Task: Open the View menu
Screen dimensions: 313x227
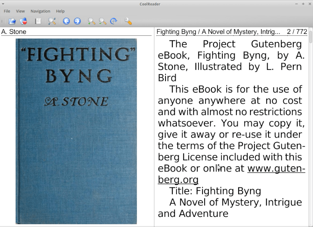Action: click(20, 11)
